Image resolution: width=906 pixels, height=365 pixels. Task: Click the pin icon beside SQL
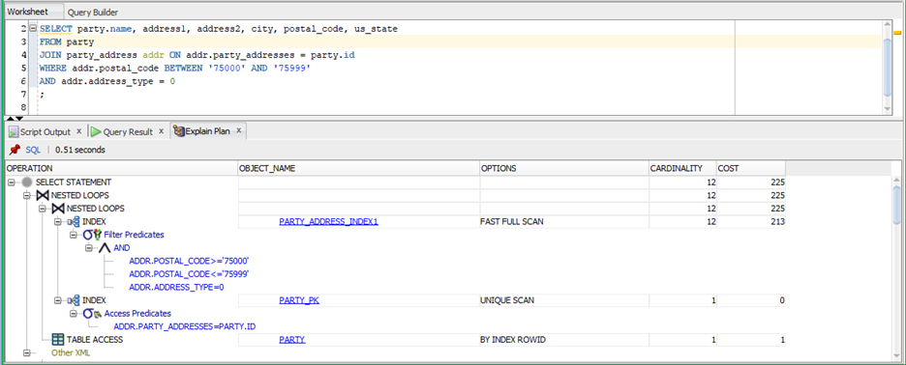click(15, 150)
